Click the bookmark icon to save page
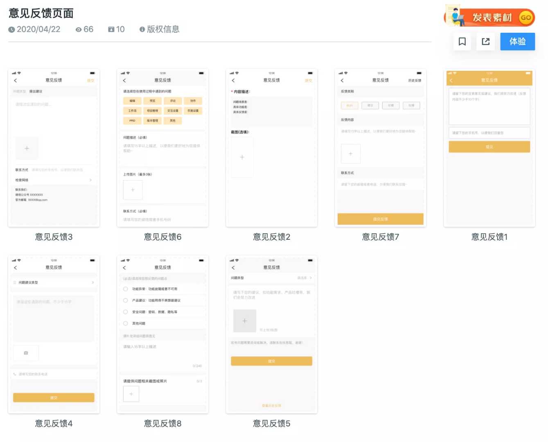Screen dimensions: 548x442 click(462, 41)
